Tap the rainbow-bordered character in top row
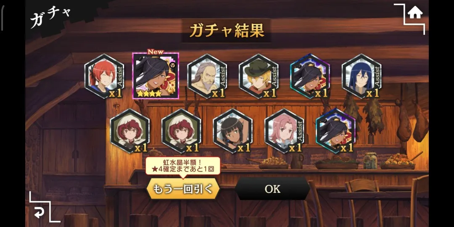 coord(310,76)
